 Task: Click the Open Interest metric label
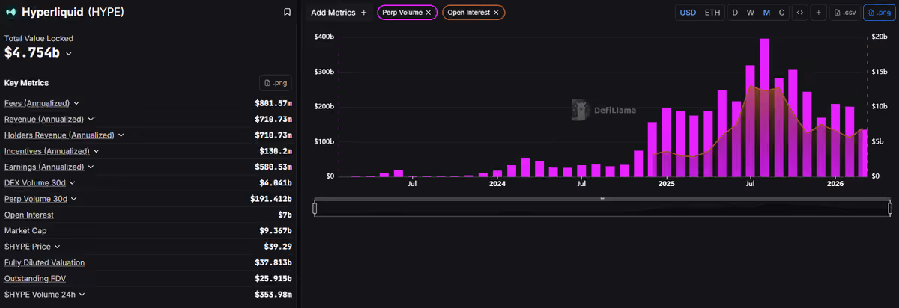pos(29,215)
